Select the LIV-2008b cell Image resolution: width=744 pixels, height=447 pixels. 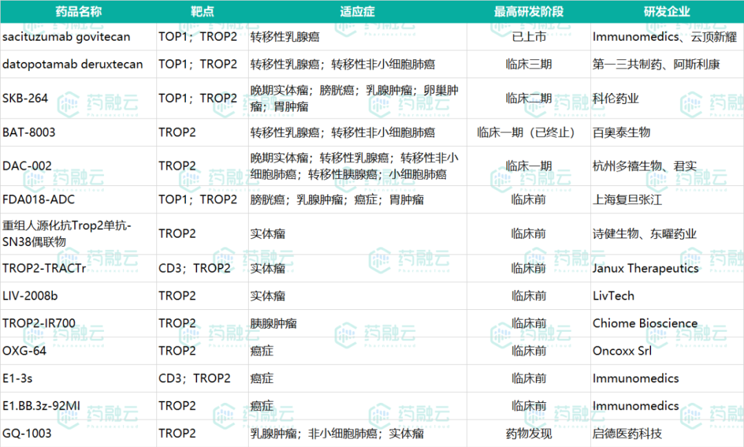point(79,296)
